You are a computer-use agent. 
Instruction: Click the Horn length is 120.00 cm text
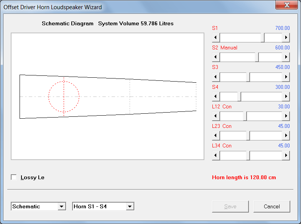pyautogui.click(x=244, y=177)
